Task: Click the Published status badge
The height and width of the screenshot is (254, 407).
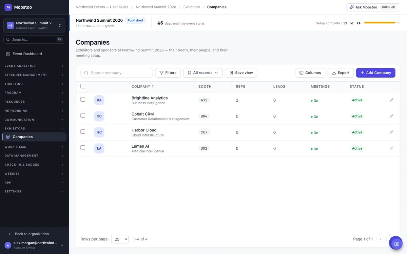Action: (x=135, y=20)
